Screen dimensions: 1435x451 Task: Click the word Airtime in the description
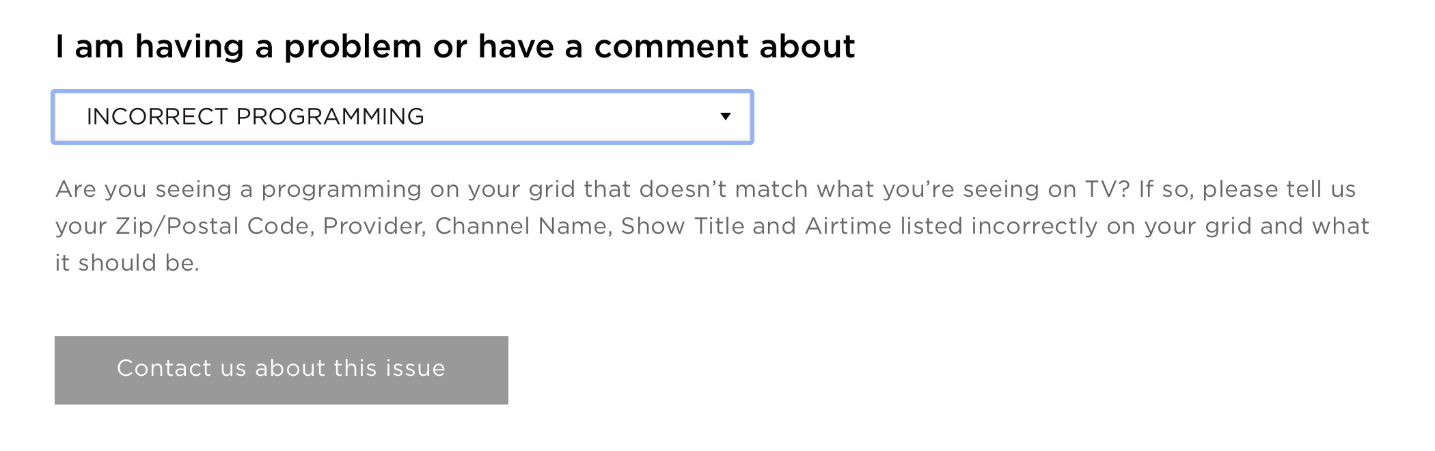point(847,226)
